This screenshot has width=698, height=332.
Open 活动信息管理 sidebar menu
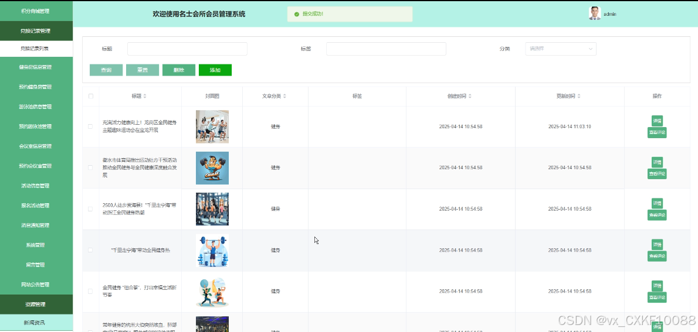[x=36, y=186]
